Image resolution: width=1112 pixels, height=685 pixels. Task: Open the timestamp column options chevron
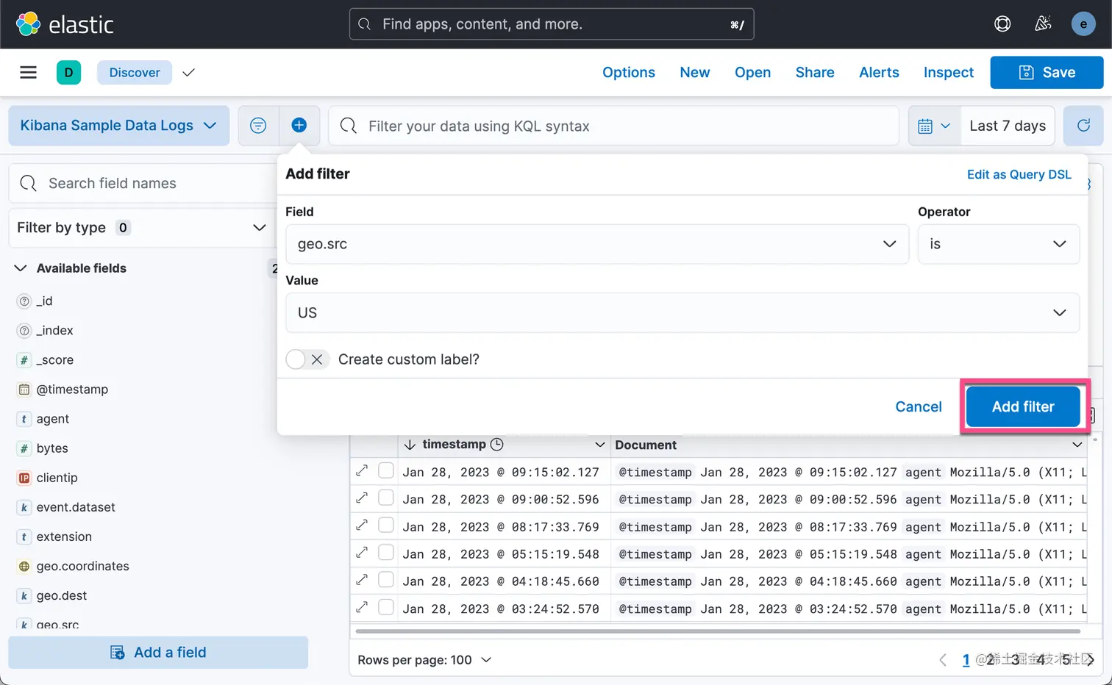[599, 445]
